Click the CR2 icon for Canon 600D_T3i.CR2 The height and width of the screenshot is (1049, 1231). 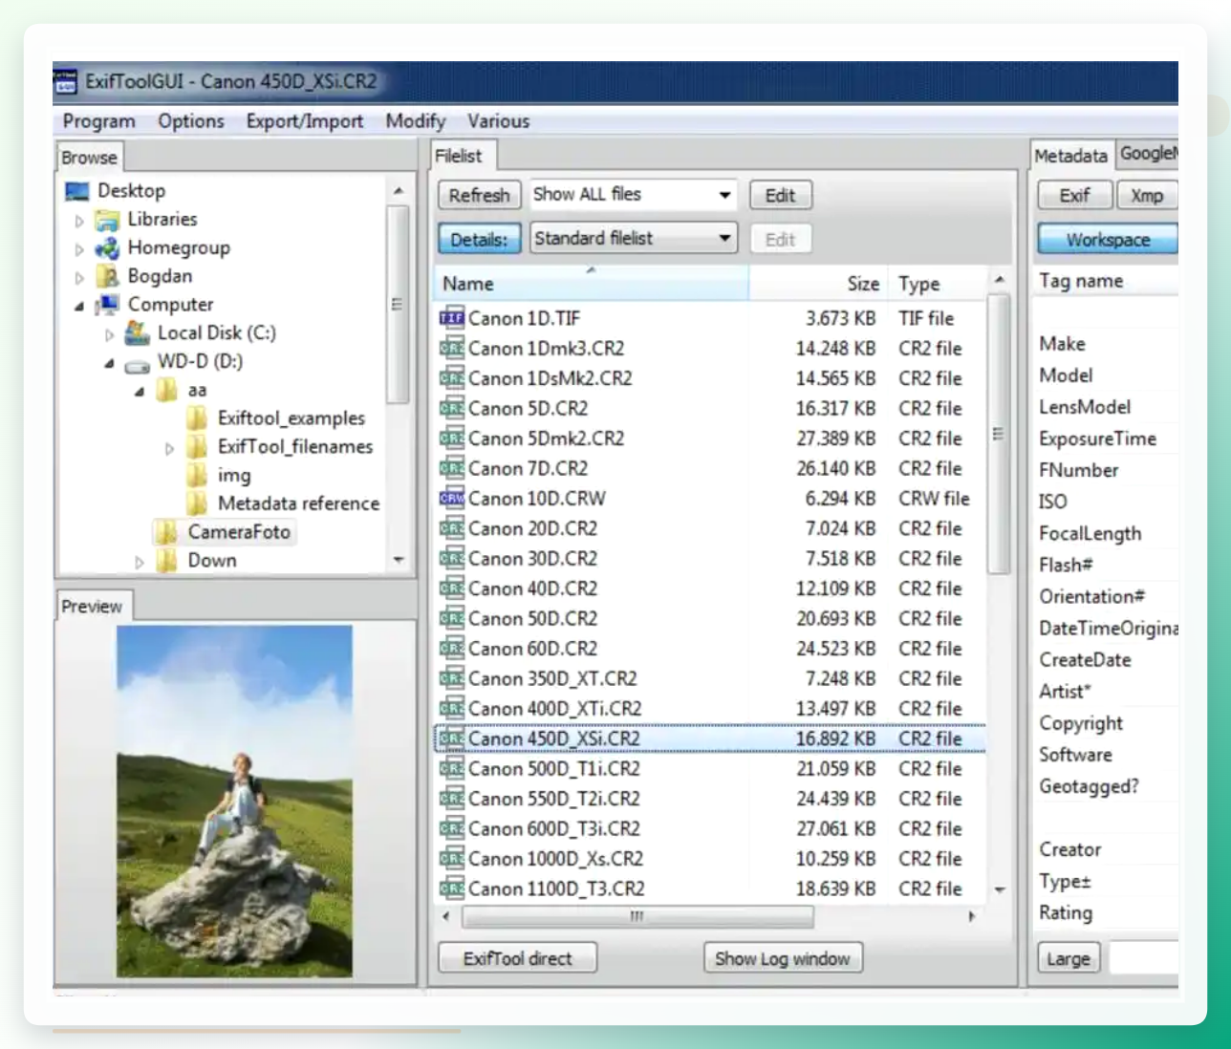pyautogui.click(x=451, y=828)
